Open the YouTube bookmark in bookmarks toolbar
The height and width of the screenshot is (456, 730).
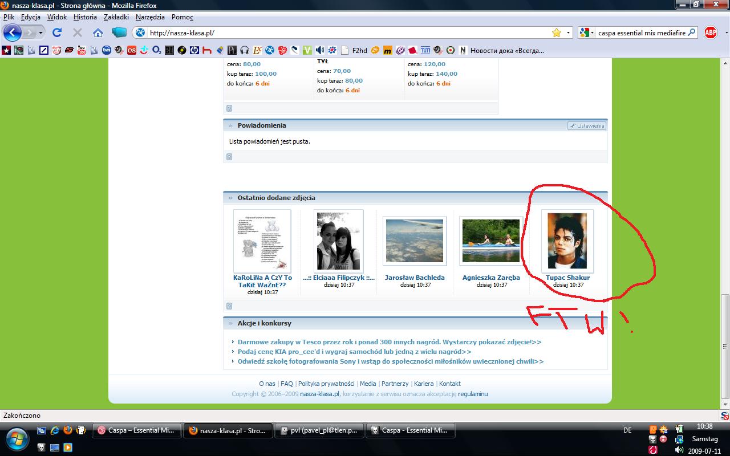pyautogui.click(x=82, y=50)
